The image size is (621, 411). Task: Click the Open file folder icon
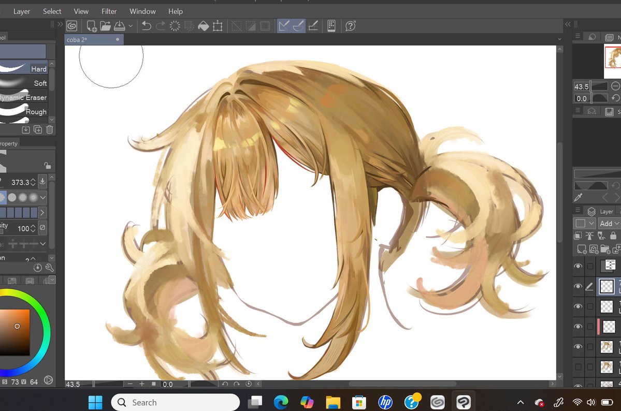105,26
